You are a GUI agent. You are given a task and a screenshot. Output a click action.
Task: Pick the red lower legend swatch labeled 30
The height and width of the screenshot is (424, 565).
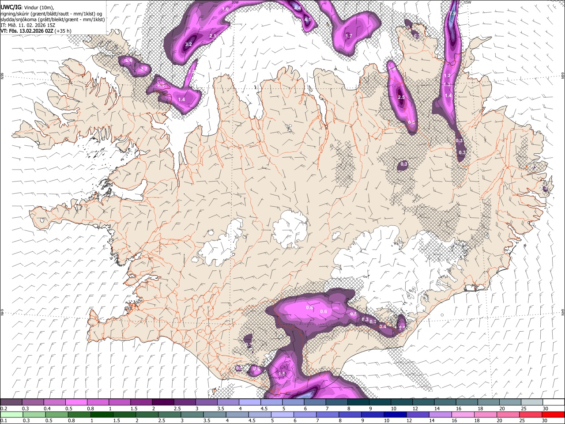[553, 415]
